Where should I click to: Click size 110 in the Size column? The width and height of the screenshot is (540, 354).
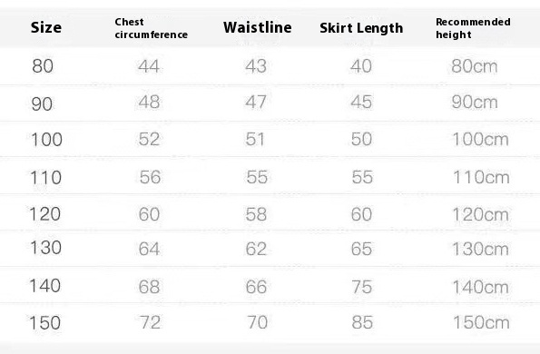(x=45, y=177)
